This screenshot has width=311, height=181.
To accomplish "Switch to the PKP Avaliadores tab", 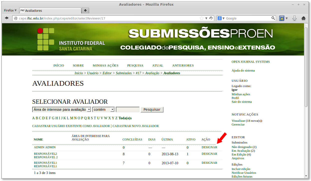I will click(50, 10).
